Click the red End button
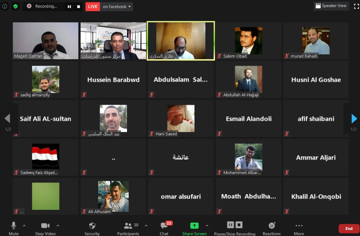The image size is (360, 236). (349, 228)
